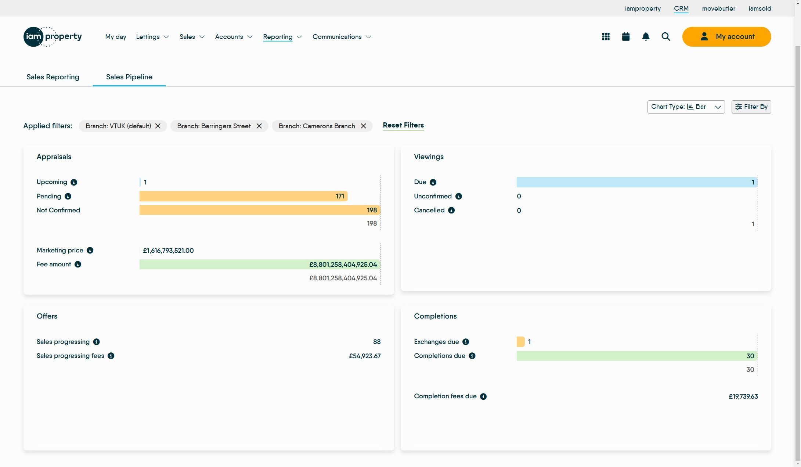Viewport: 801px width, 467px height.
Task: Click the Pending appraisals orange bar
Action: pos(243,196)
